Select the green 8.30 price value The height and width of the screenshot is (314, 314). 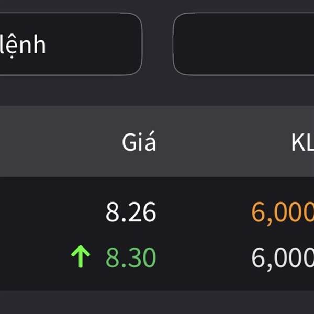click(131, 257)
